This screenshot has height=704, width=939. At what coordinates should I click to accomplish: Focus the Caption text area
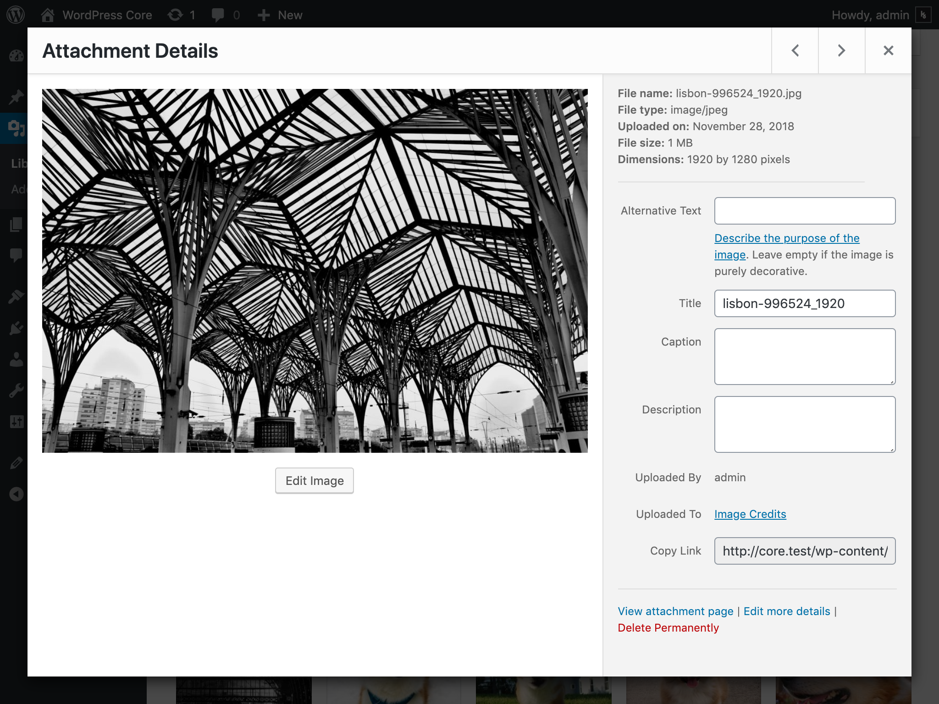805,357
